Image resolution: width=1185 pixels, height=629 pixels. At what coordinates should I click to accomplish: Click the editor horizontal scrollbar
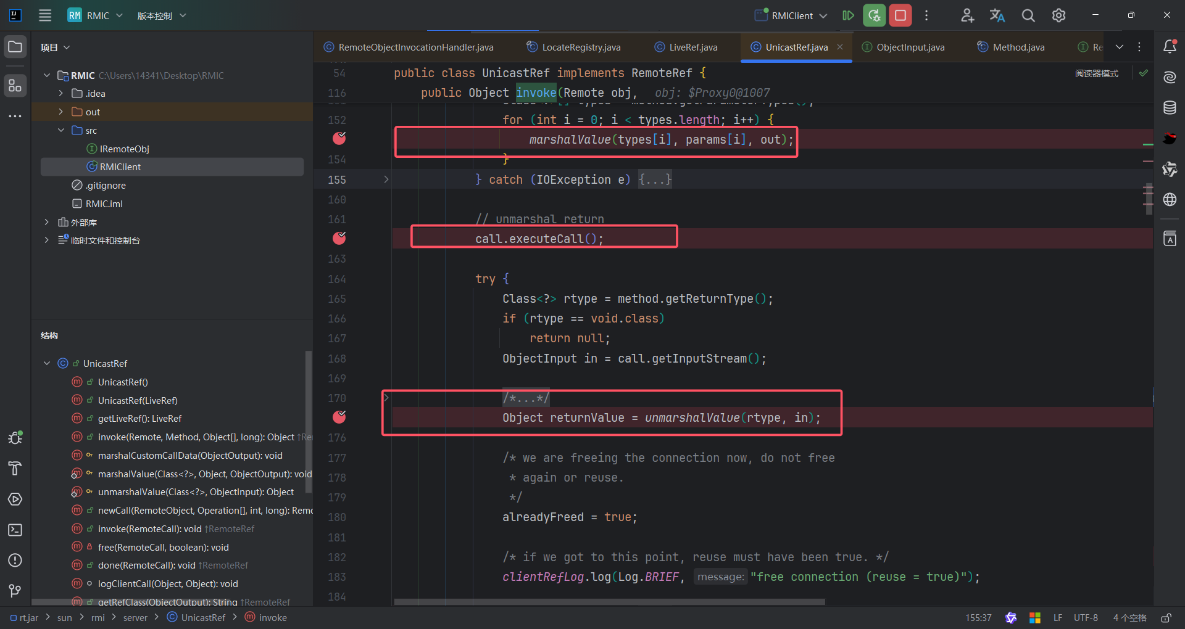coord(609,601)
